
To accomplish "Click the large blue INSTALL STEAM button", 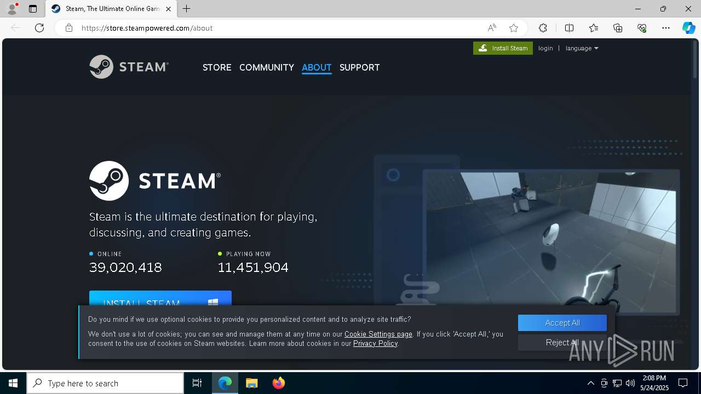I will (160, 298).
